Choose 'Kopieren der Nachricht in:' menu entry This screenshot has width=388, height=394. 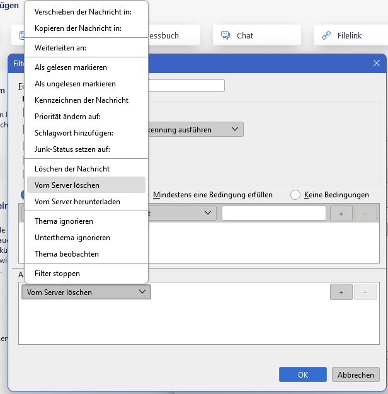click(x=86, y=28)
